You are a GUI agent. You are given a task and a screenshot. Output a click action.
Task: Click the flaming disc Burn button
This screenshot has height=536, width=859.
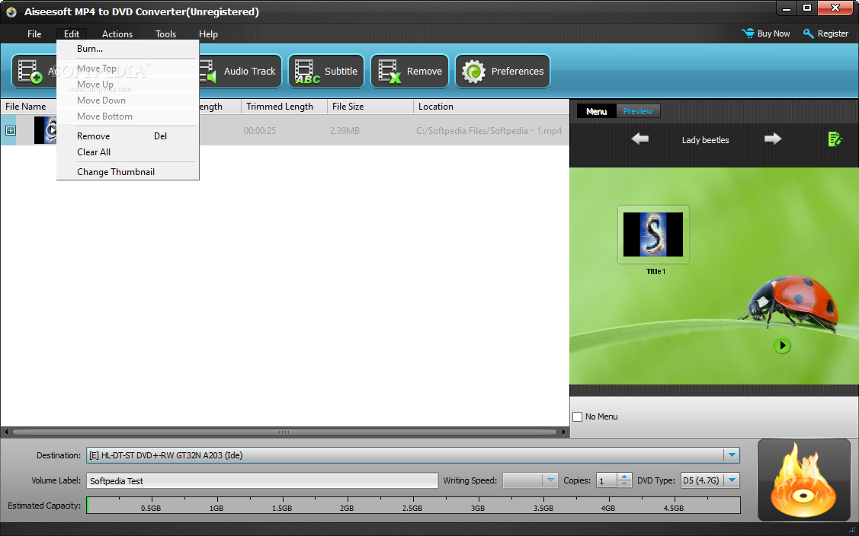tap(803, 480)
